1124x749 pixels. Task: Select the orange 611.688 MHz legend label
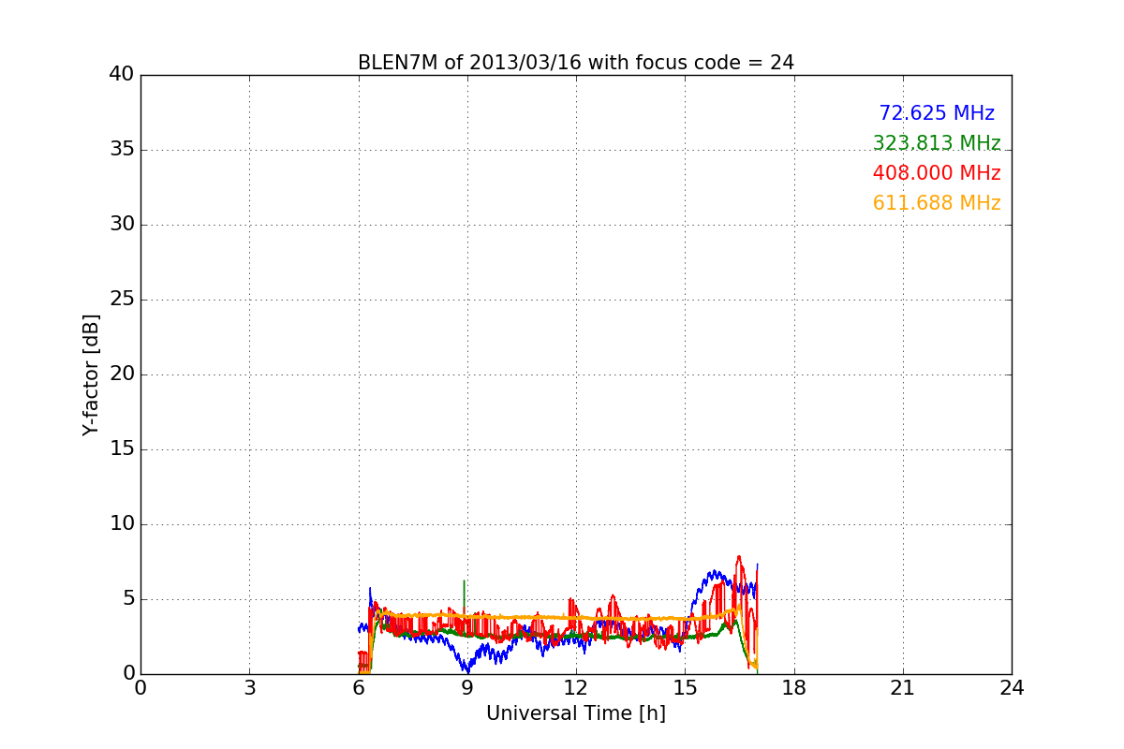click(937, 203)
